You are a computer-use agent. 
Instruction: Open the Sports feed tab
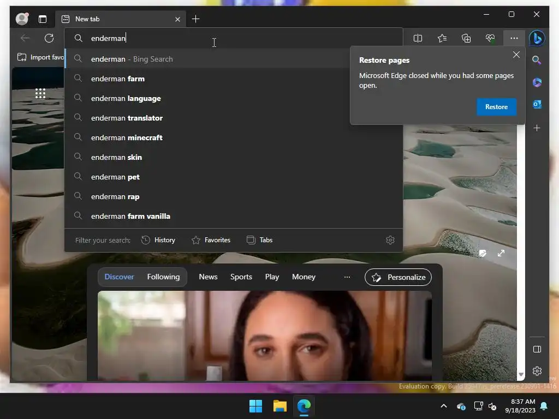[241, 277]
